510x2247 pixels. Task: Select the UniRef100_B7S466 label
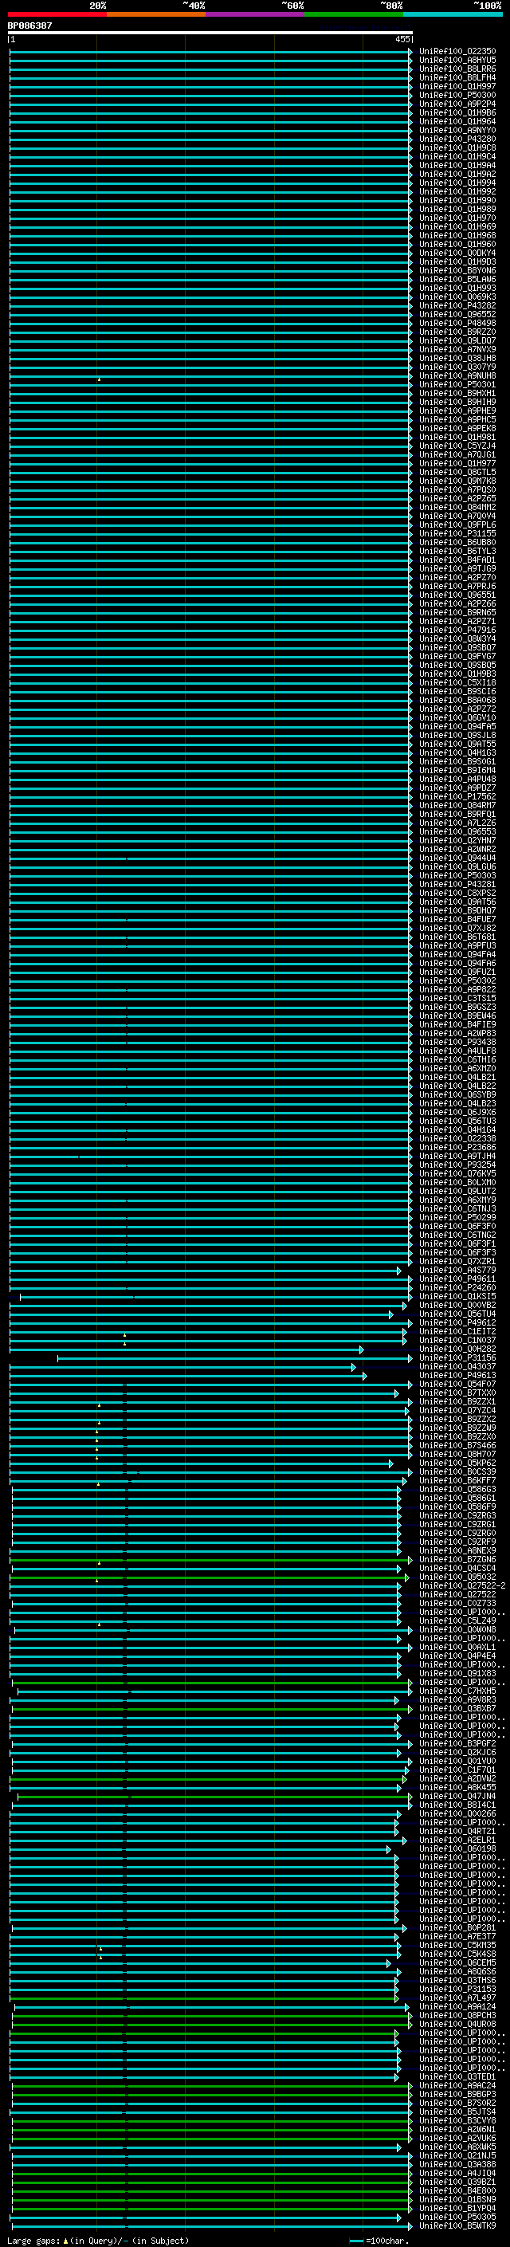click(457, 1445)
